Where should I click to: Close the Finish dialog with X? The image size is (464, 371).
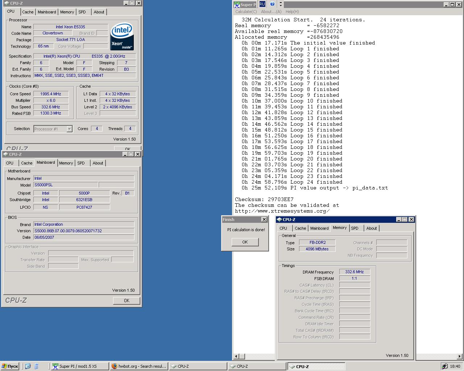(264, 220)
